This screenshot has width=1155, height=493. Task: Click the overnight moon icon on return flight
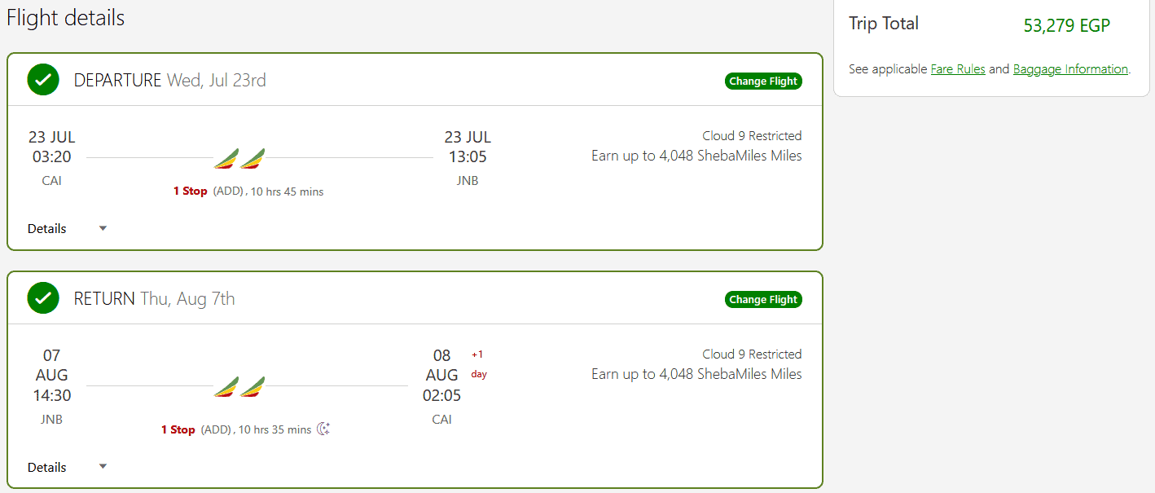tap(323, 429)
